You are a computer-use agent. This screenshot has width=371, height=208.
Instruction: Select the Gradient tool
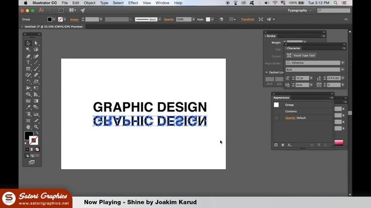[36, 101]
